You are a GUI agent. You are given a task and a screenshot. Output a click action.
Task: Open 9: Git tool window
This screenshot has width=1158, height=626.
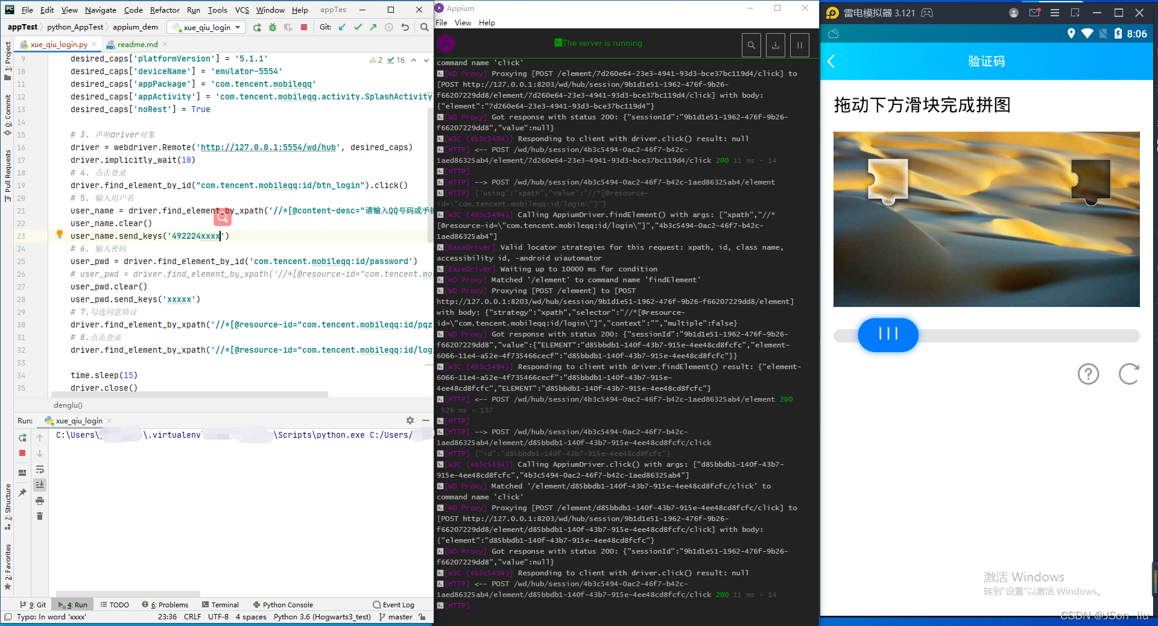[33, 605]
